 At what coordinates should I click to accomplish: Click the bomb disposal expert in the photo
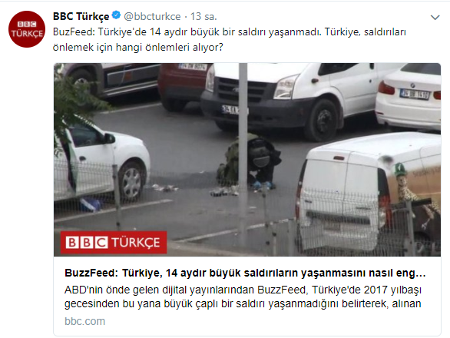(x=250, y=163)
